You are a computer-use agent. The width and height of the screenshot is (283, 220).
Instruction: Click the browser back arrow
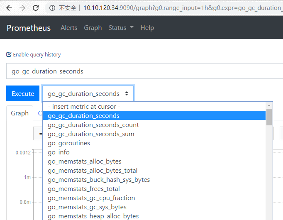point(9,8)
